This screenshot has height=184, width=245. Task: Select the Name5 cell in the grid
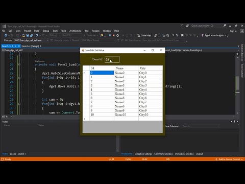tap(126, 94)
